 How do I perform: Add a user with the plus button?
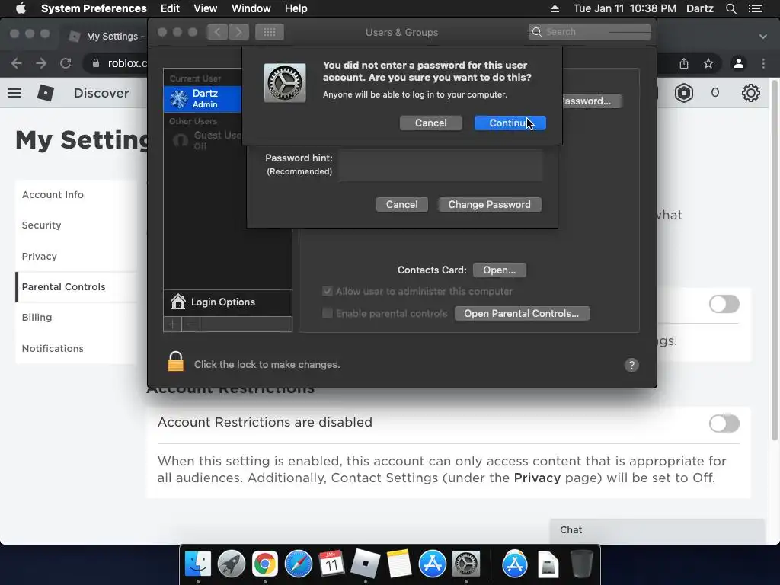click(x=173, y=324)
